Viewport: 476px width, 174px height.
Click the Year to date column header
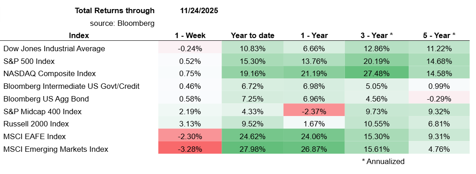click(253, 36)
